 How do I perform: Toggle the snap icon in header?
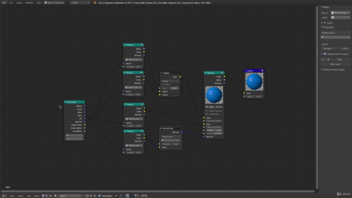coord(132,196)
